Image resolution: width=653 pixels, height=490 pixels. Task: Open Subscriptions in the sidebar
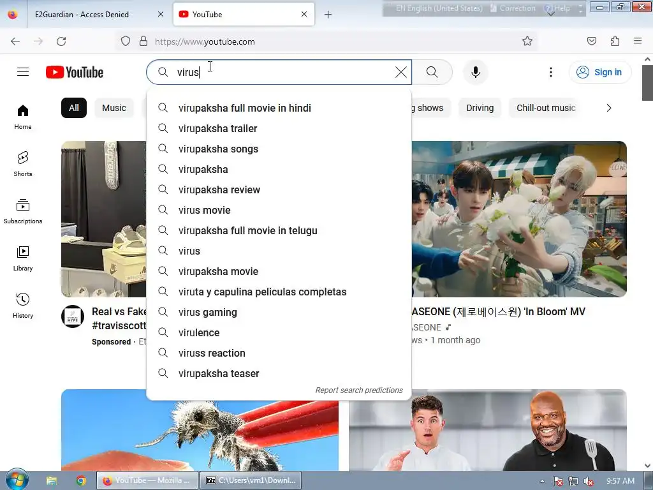[23, 211]
